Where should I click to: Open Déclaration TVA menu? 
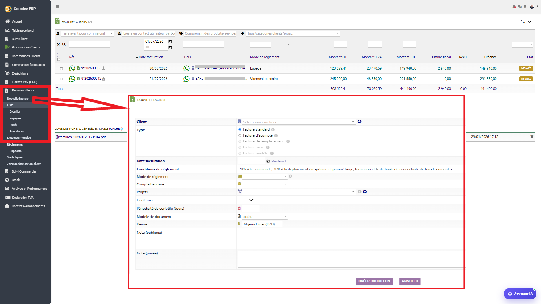[23, 198]
